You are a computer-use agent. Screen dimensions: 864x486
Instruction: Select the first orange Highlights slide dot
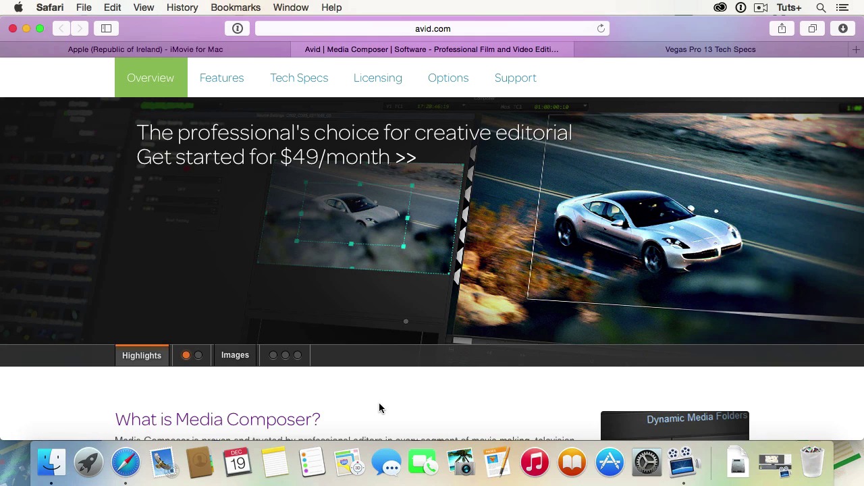coord(186,355)
